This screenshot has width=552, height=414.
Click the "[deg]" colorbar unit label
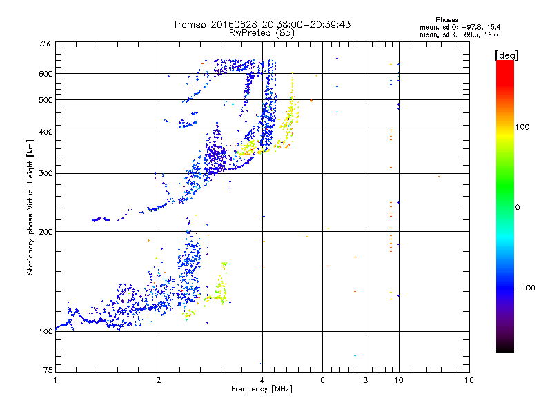(506, 55)
